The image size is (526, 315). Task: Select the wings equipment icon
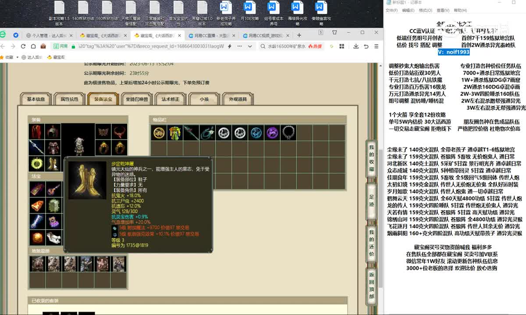(x=103, y=131)
